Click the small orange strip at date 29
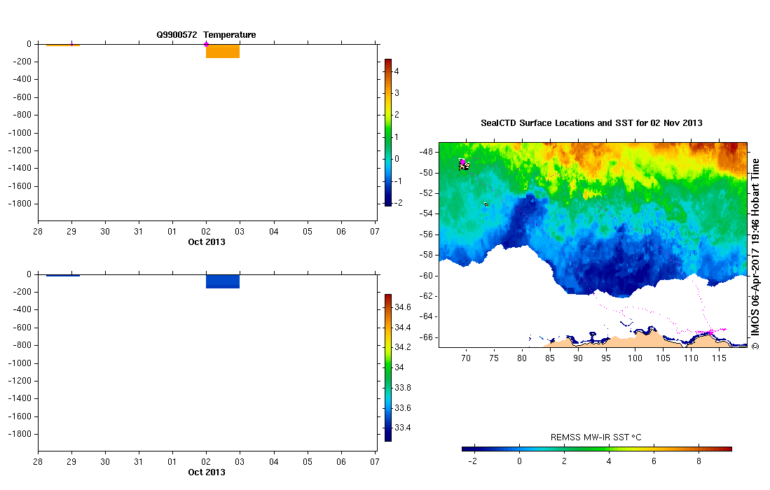 pos(63,45)
